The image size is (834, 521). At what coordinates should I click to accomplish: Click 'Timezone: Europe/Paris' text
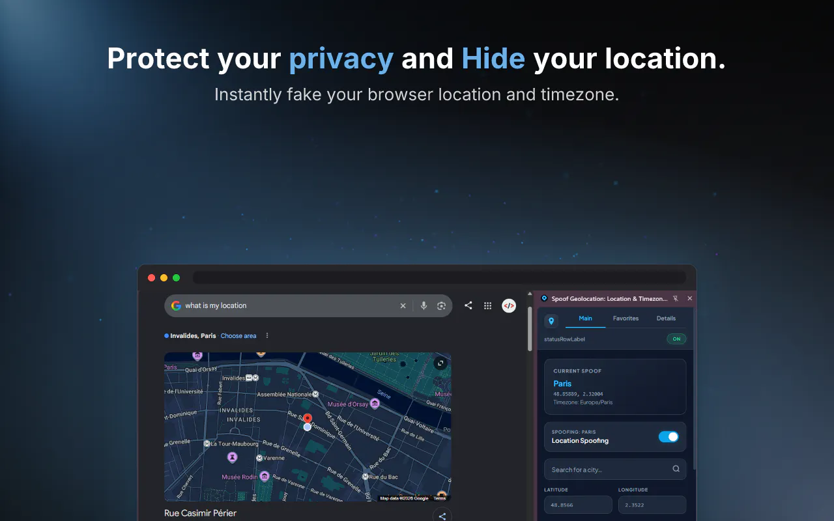tap(583, 402)
